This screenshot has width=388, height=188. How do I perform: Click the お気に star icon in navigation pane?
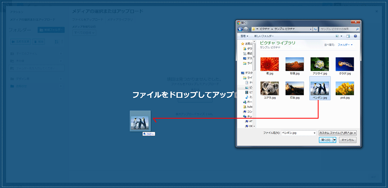coord(242,43)
